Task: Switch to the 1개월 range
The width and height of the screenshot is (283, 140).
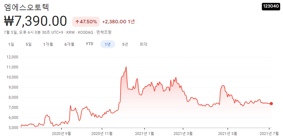Action: 48,44
